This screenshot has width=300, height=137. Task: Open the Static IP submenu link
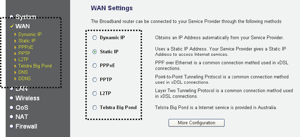[27, 41]
